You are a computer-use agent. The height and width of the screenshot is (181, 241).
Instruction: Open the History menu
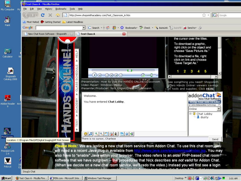click(49, 9)
